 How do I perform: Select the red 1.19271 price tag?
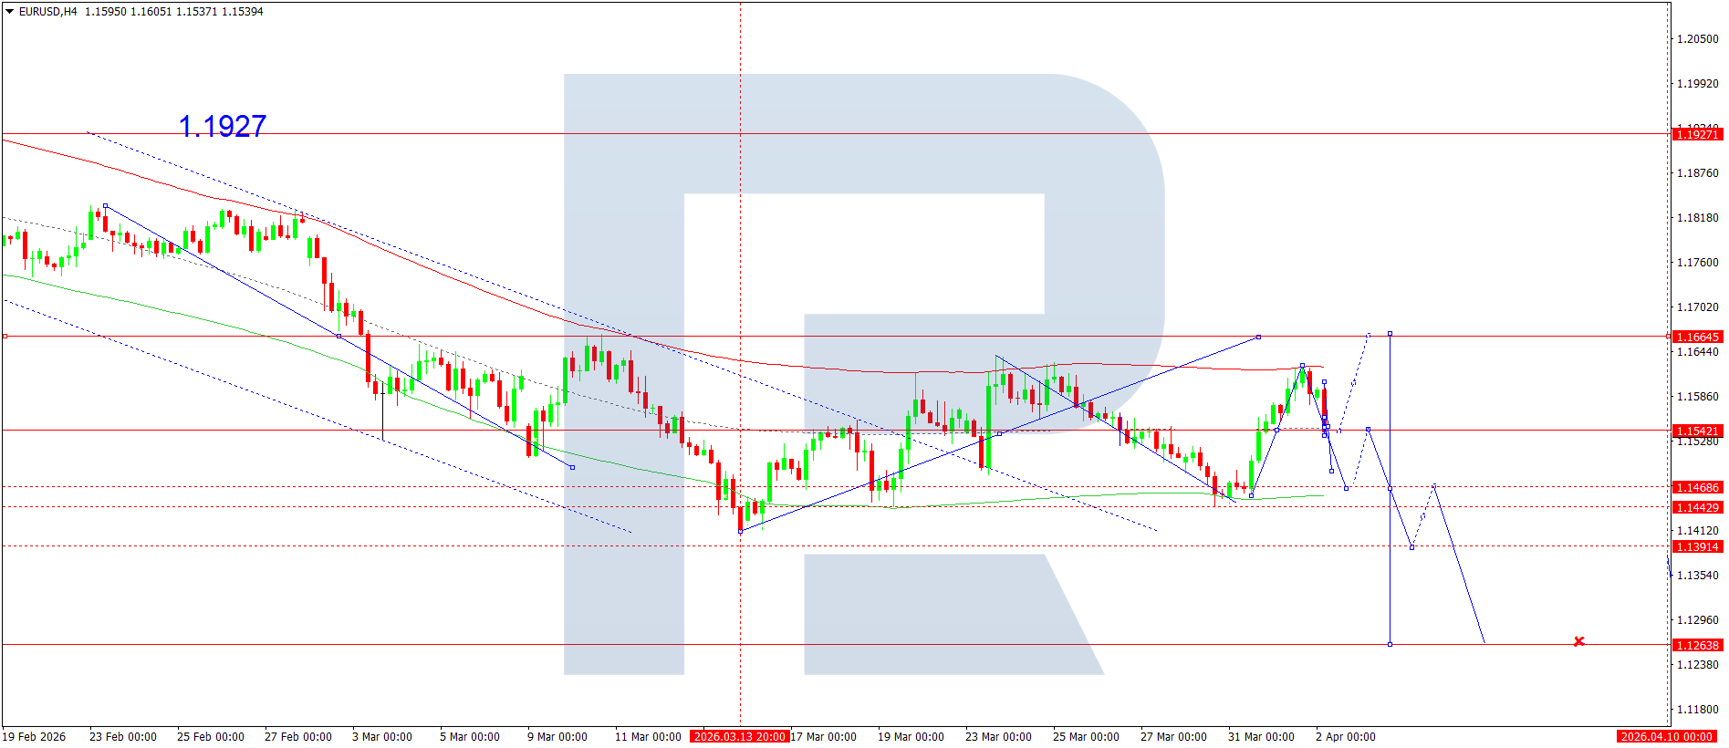pyautogui.click(x=1696, y=134)
